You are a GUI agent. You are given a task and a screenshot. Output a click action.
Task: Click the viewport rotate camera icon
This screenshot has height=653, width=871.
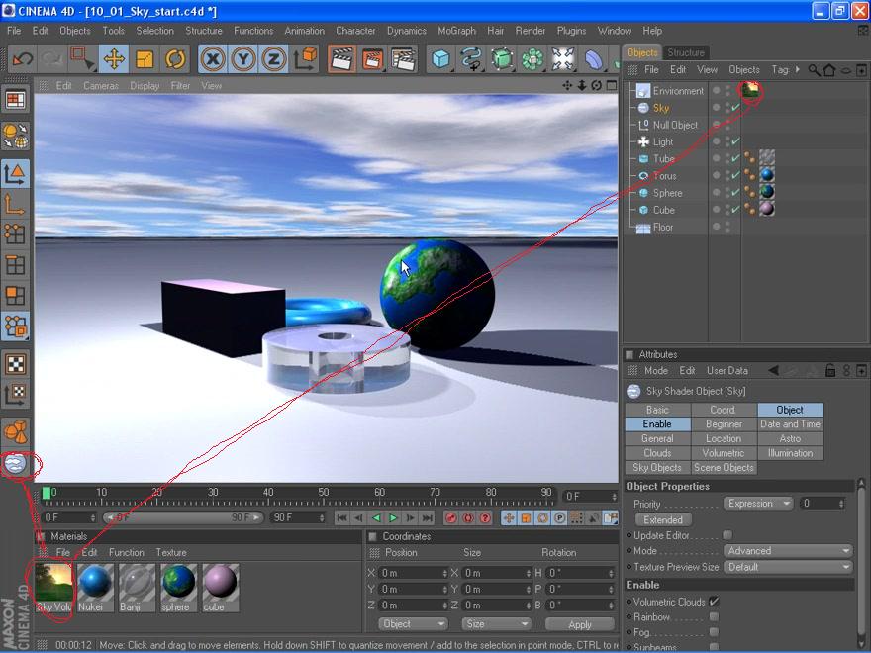pyautogui.click(x=597, y=85)
